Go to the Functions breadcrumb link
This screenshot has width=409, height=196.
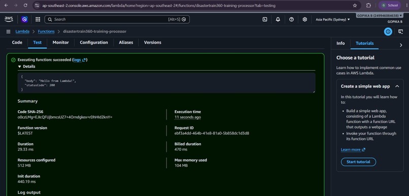(x=46, y=31)
